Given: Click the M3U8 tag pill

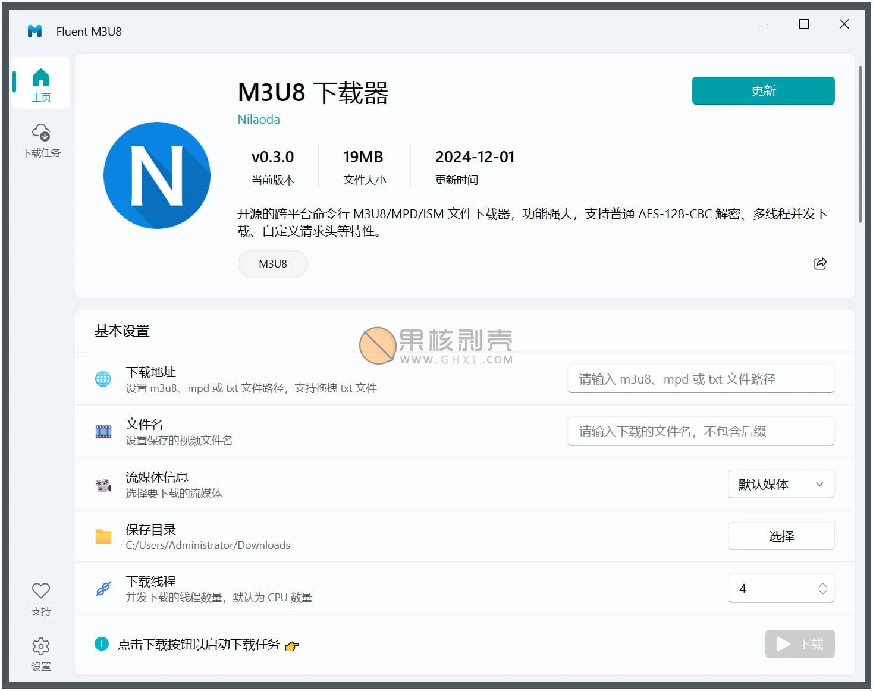Looking at the screenshot, I should point(272,264).
